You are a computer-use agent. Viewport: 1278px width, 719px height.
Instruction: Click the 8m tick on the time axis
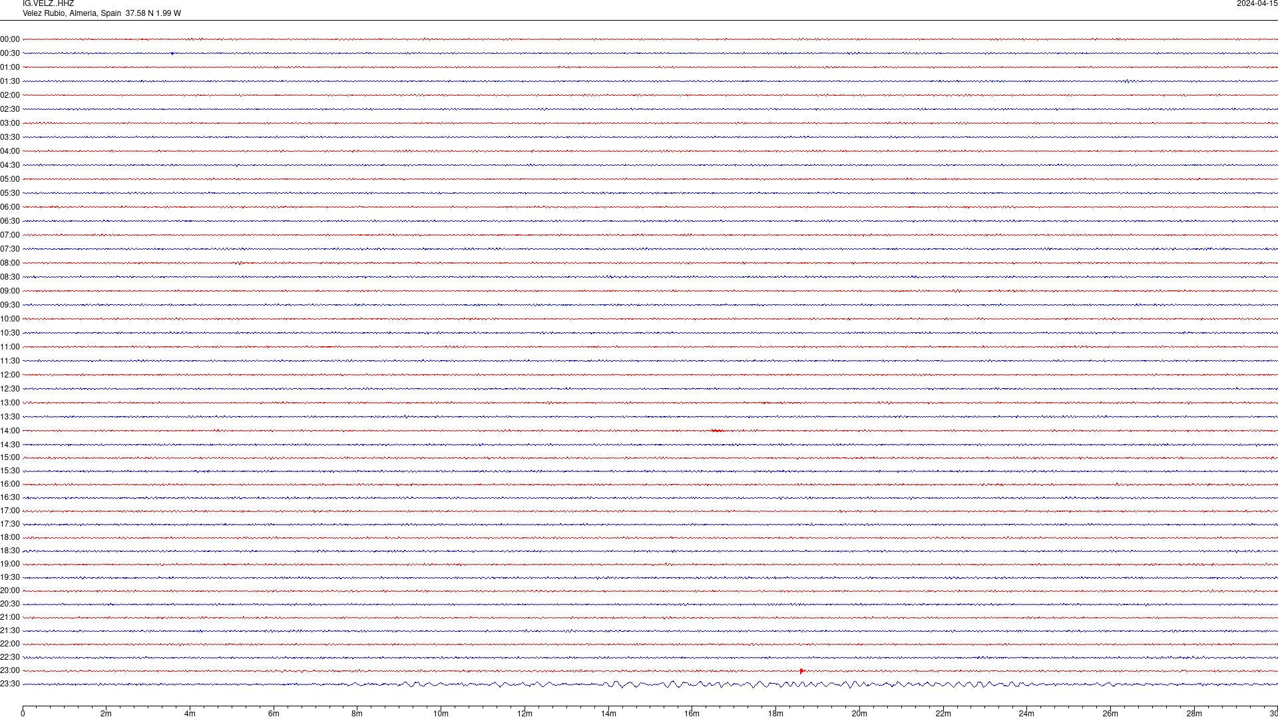pos(357,714)
